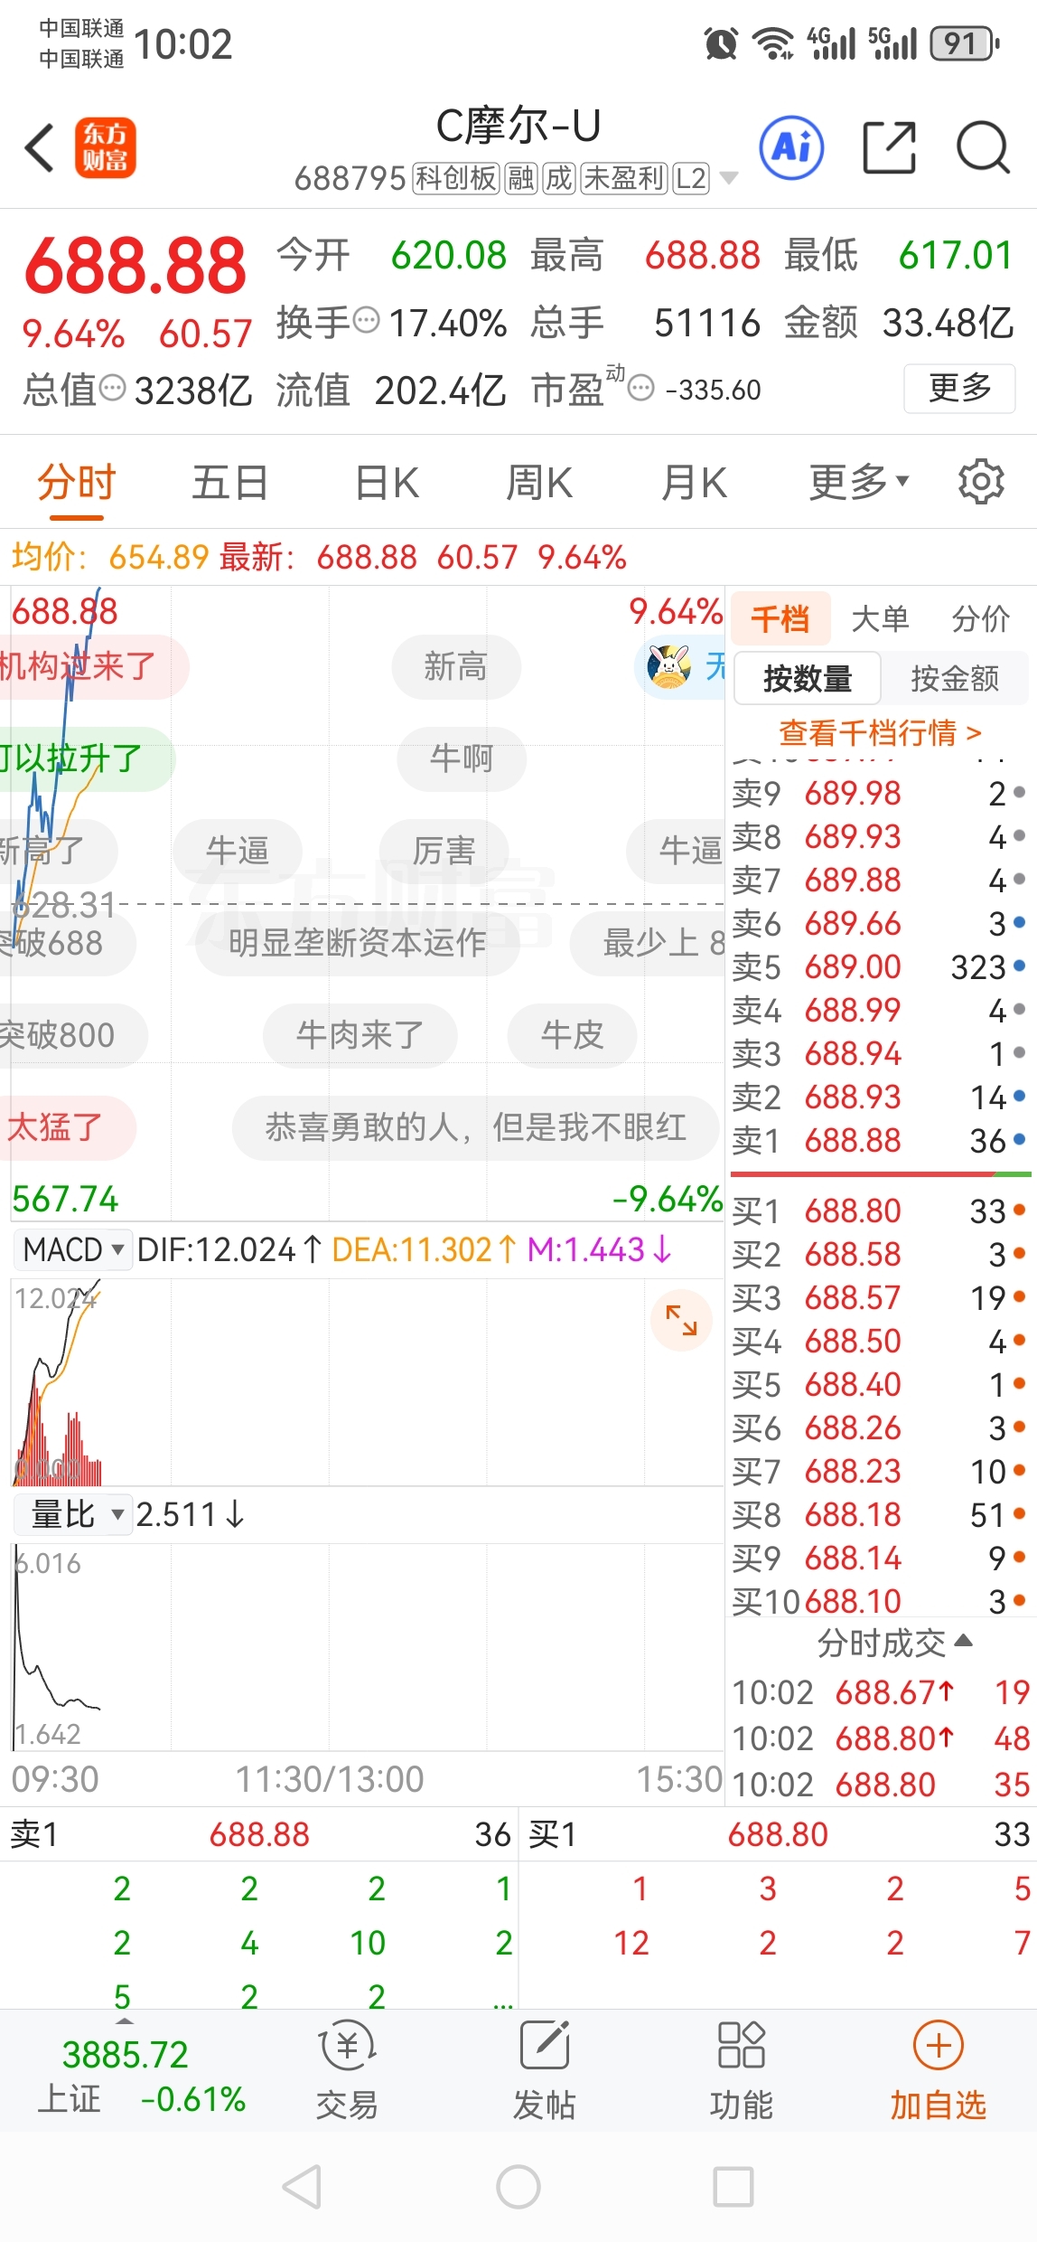Tap the 10:02 688.67 trade row
Screen dimensions: 1037x2242
(882, 1692)
